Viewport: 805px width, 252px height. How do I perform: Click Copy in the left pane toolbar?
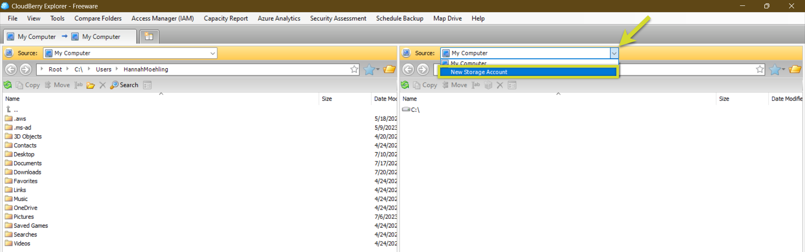pyautogui.click(x=28, y=85)
